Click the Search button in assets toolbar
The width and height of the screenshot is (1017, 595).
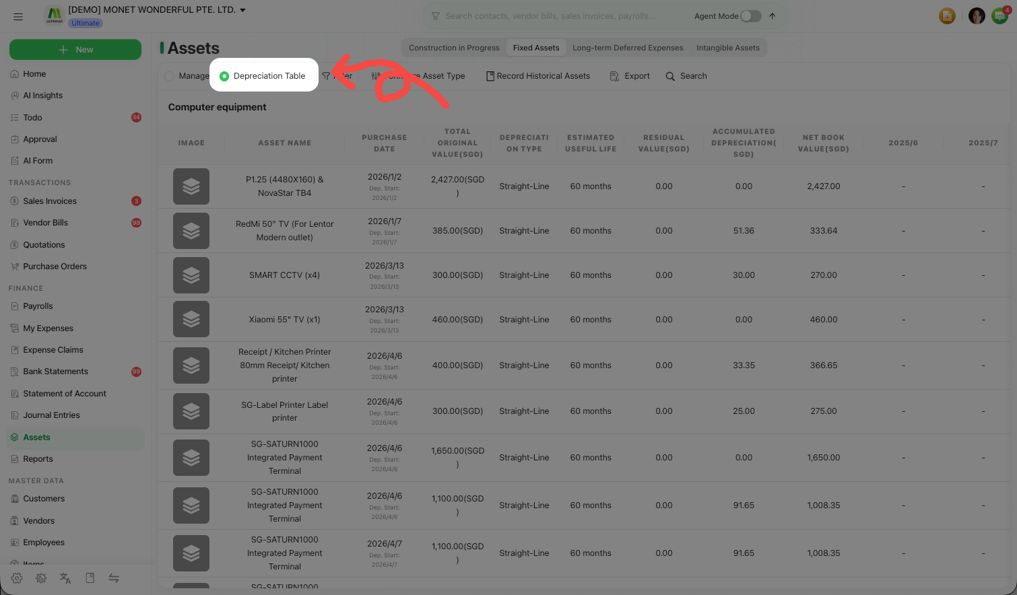click(686, 76)
